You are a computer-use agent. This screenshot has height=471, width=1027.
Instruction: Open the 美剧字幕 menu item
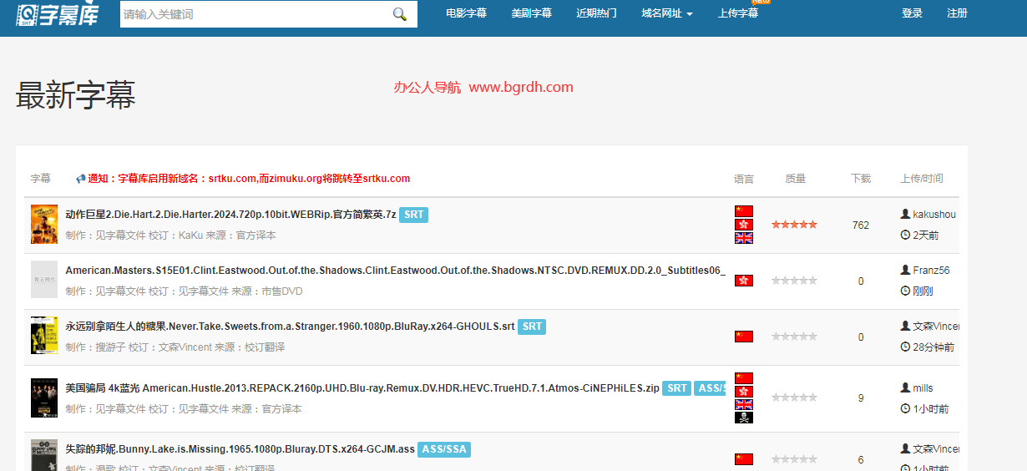click(x=532, y=13)
